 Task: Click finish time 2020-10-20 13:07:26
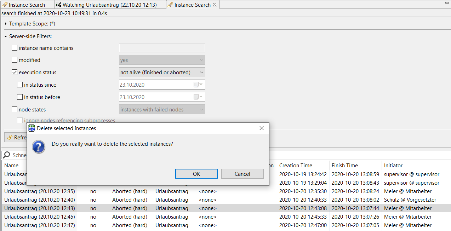click(355, 217)
